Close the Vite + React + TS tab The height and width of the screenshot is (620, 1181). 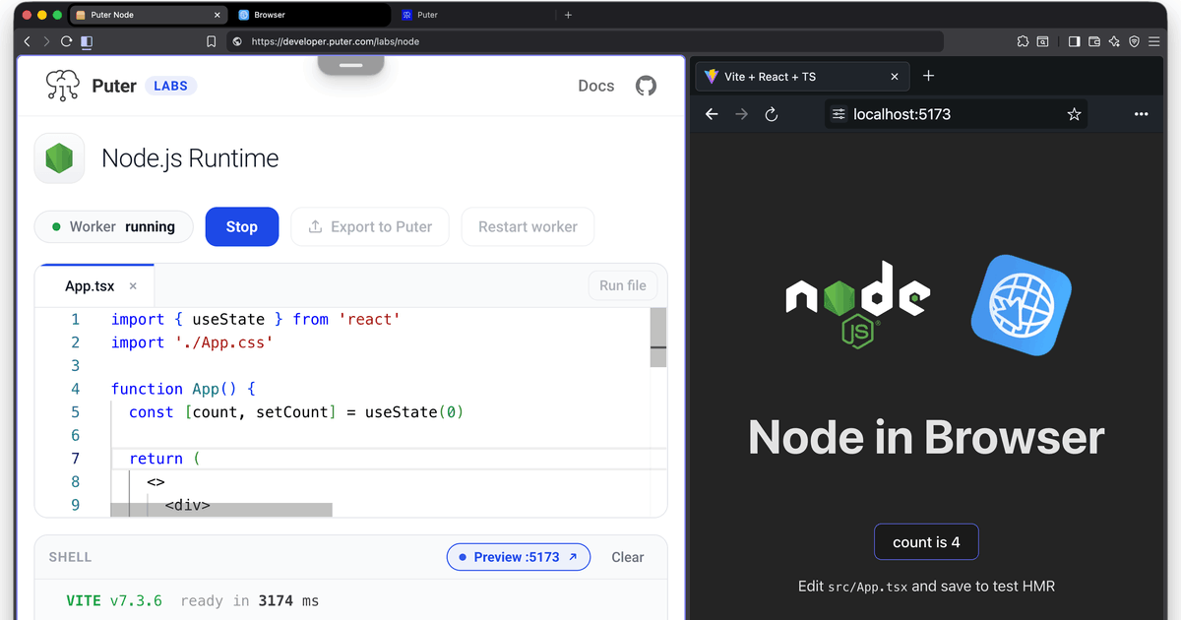tap(895, 77)
